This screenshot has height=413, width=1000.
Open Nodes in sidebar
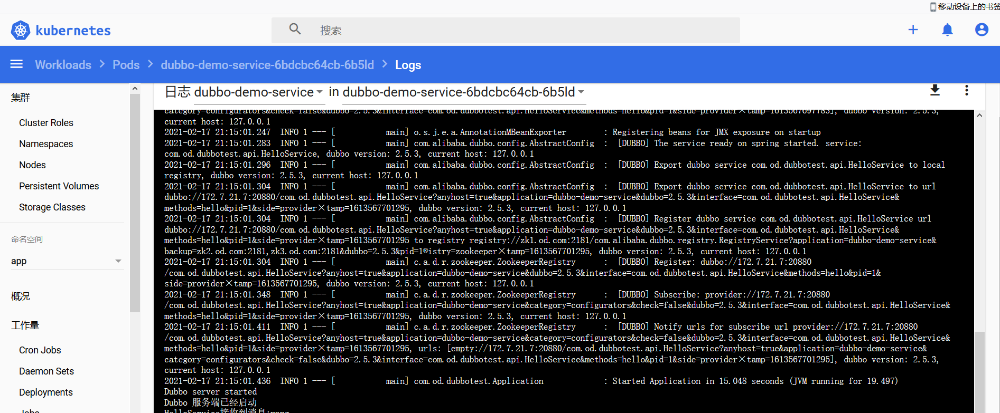tap(32, 165)
